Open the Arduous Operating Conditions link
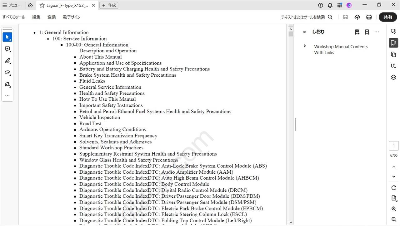 [x=112, y=129]
